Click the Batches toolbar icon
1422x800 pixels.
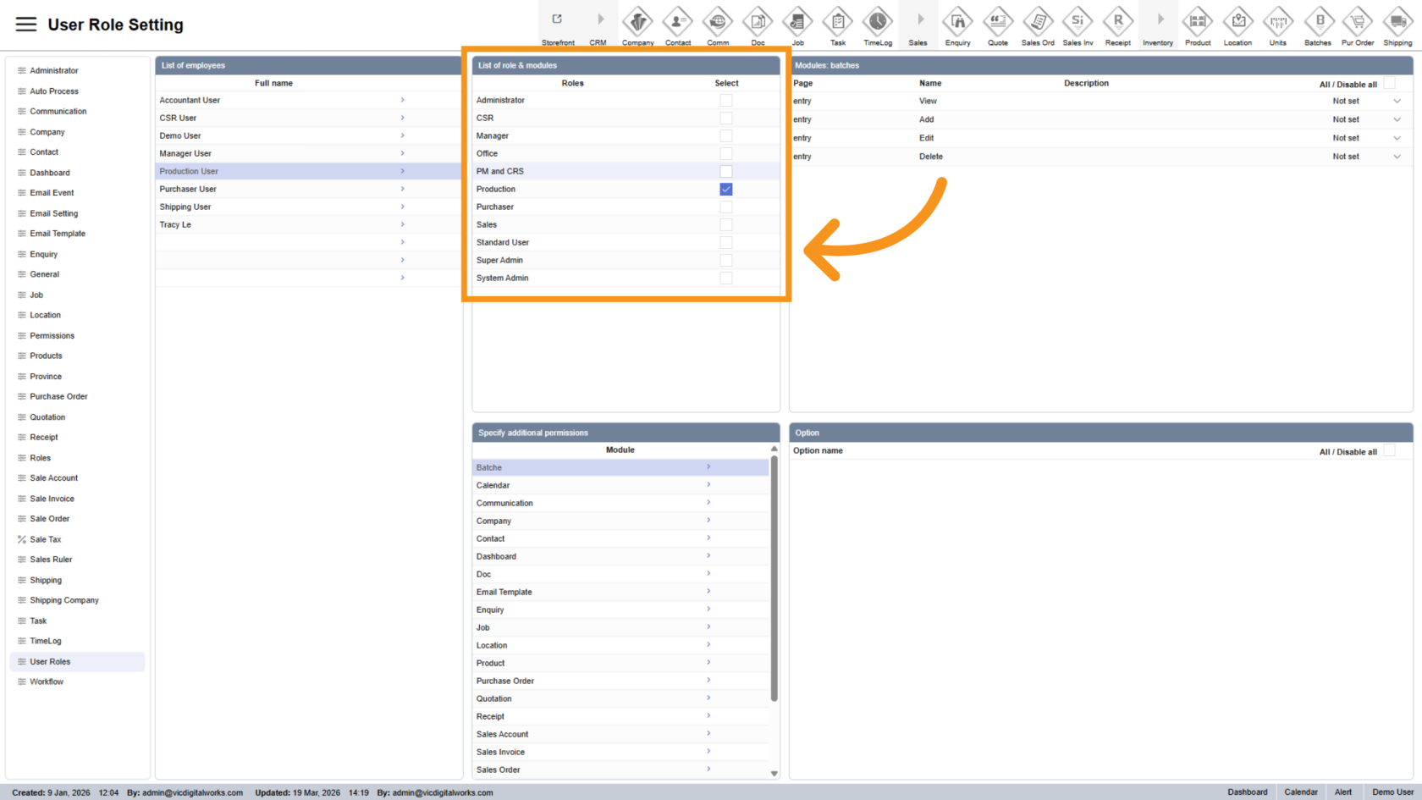(1318, 22)
